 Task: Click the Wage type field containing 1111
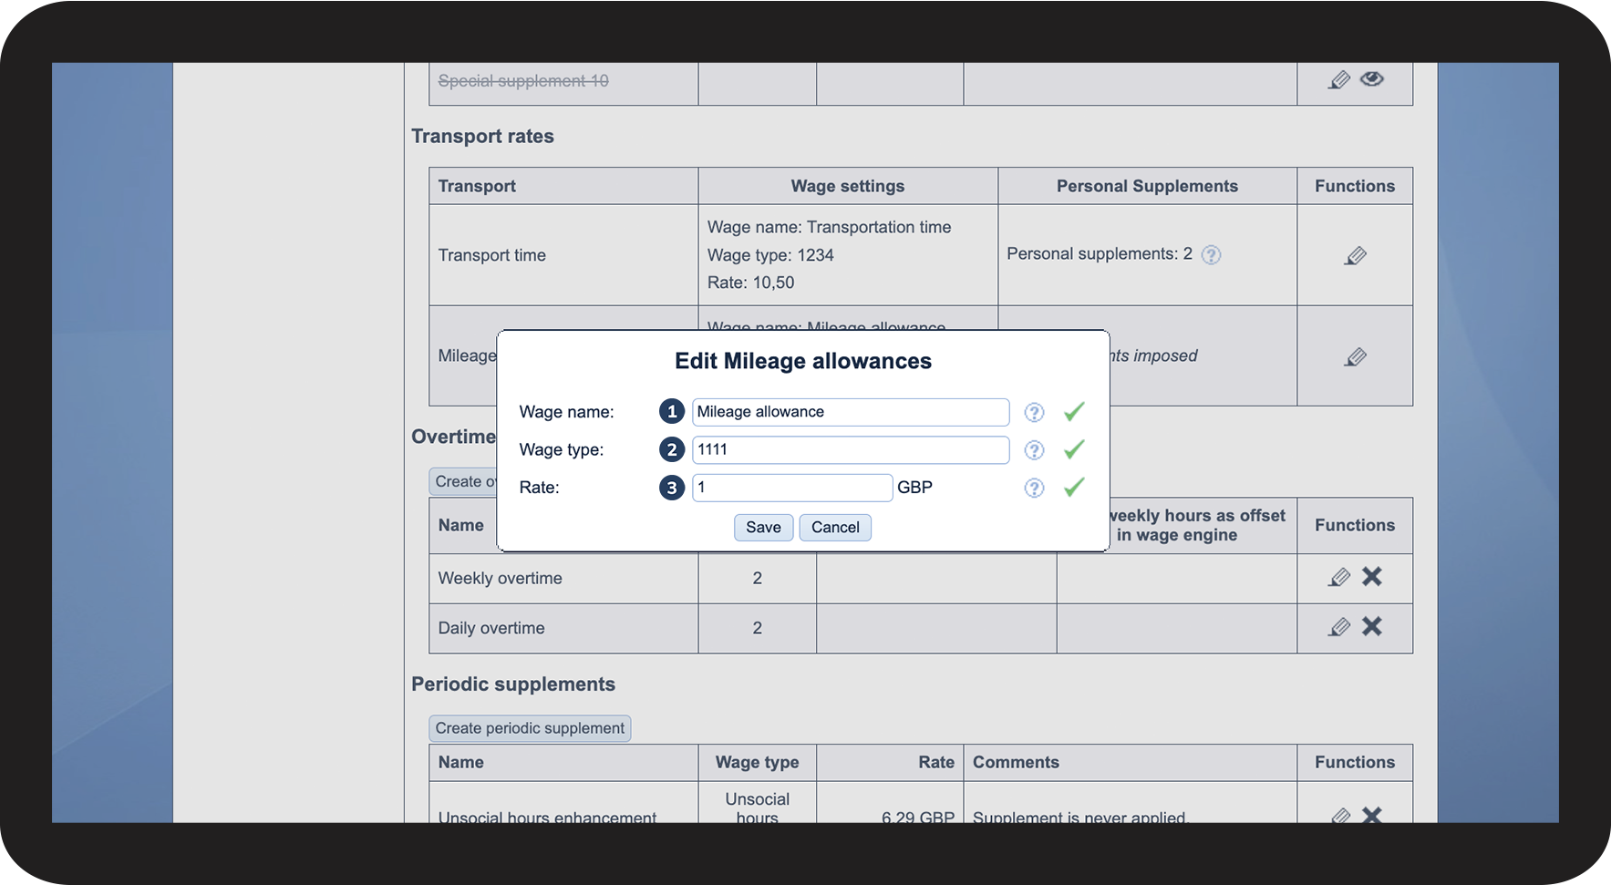click(x=850, y=449)
